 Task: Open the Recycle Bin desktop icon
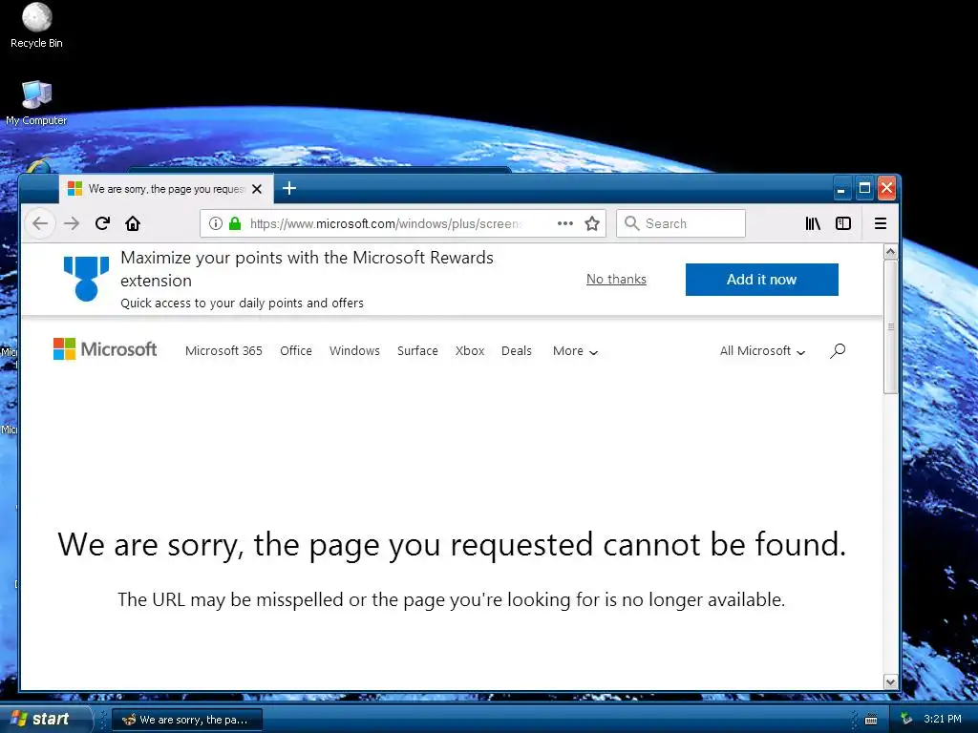point(36,26)
